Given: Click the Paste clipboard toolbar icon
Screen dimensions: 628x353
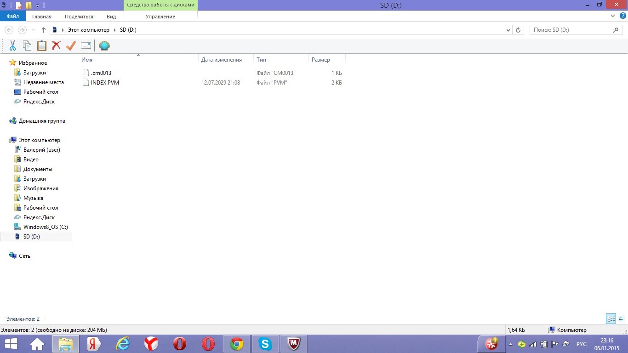Looking at the screenshot, I should 42,46.
